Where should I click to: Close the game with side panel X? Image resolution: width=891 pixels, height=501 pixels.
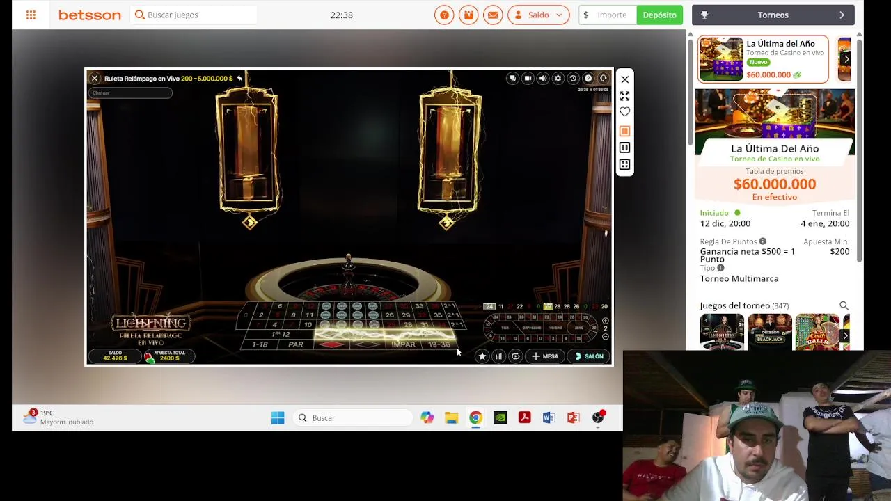tap(624, 79)
